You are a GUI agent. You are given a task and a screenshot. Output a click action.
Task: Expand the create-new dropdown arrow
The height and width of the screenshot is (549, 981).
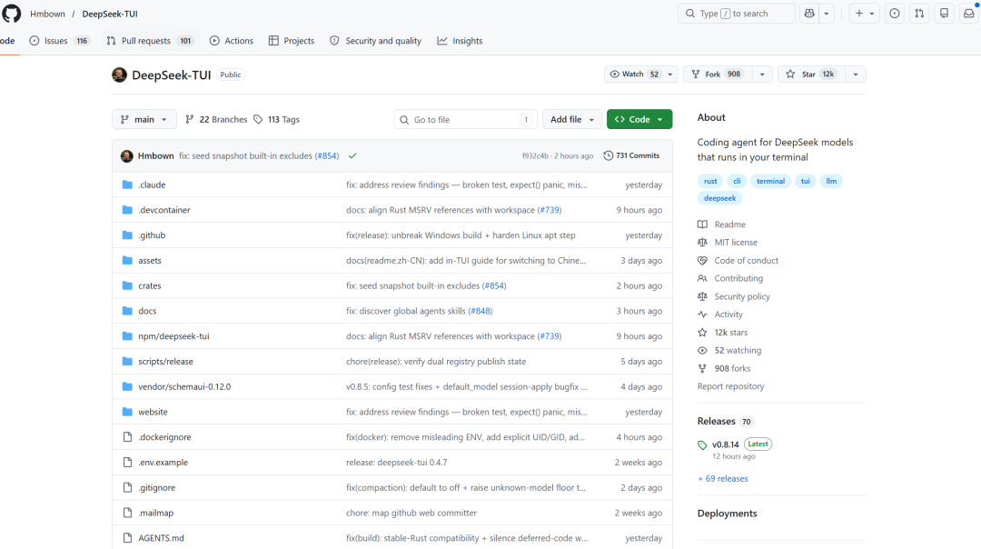[871, 13]
